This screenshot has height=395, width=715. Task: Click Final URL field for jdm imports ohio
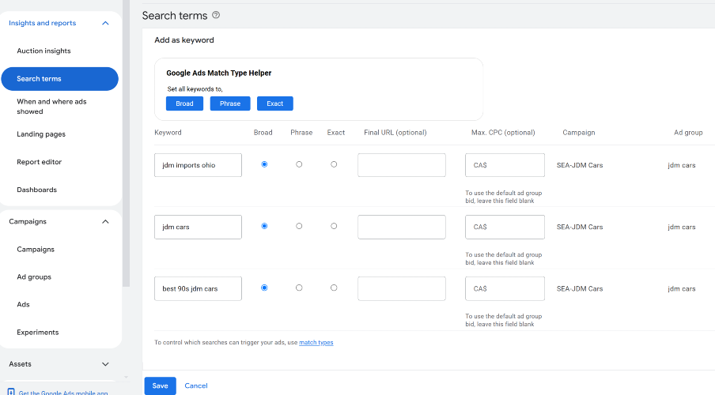(x=402, y=165)
